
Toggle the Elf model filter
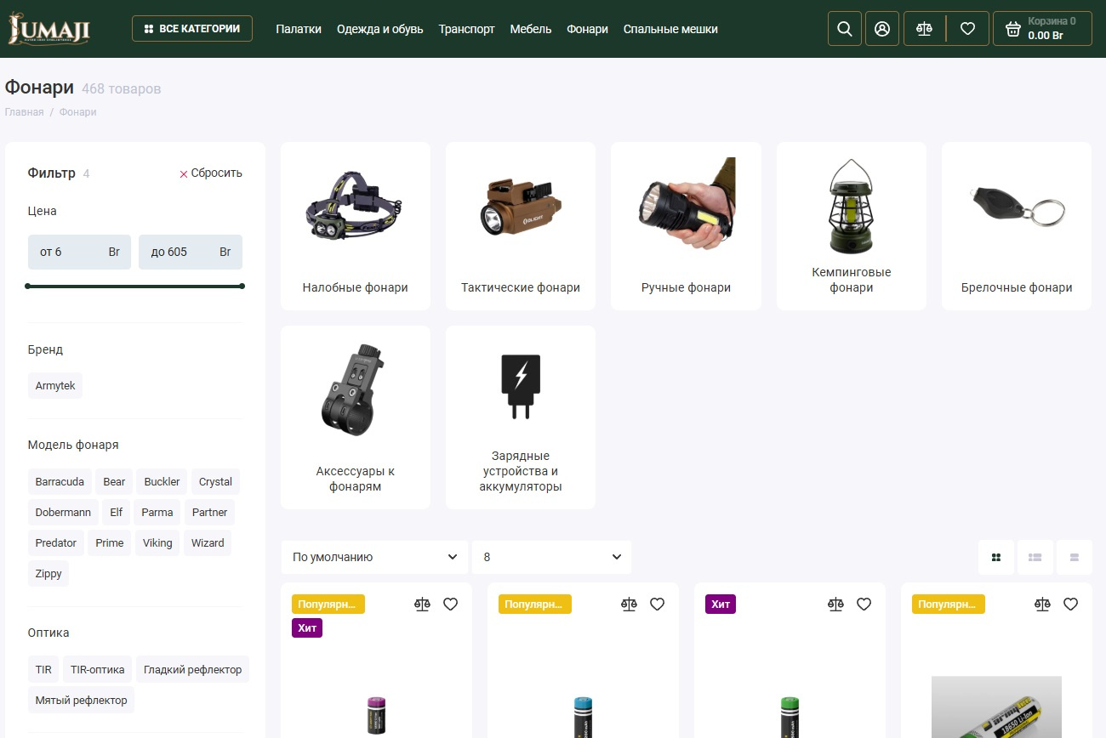117,513
